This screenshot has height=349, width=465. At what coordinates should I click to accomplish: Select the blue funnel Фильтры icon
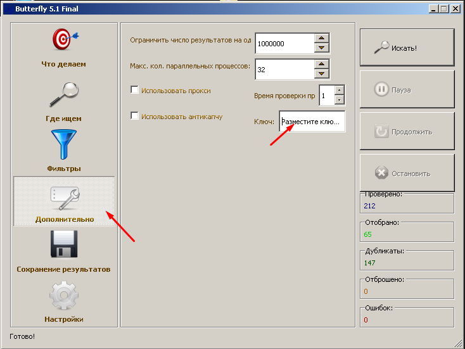(x=63, y=145)
